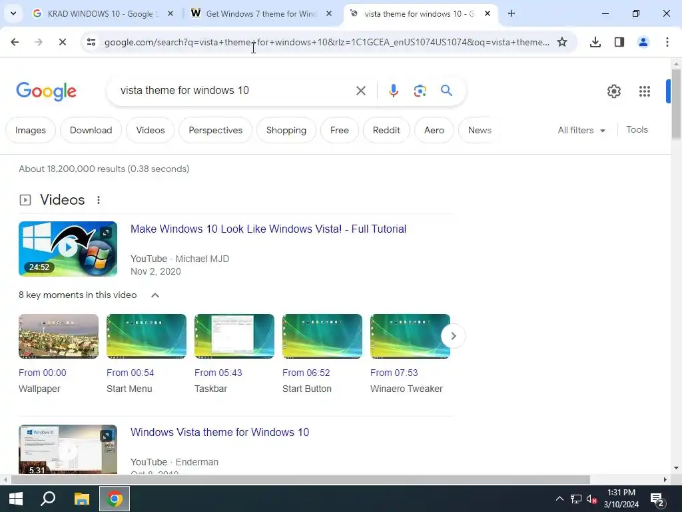Open a new browser tab

pos(511,13)
